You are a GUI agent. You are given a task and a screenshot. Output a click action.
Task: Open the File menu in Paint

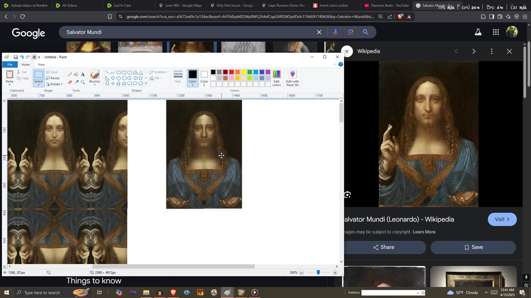point(10,65)
